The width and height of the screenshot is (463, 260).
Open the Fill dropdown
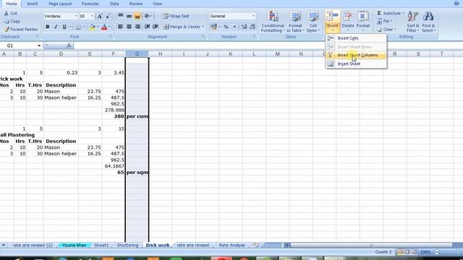pyautogui.click(x=384, y=21)
